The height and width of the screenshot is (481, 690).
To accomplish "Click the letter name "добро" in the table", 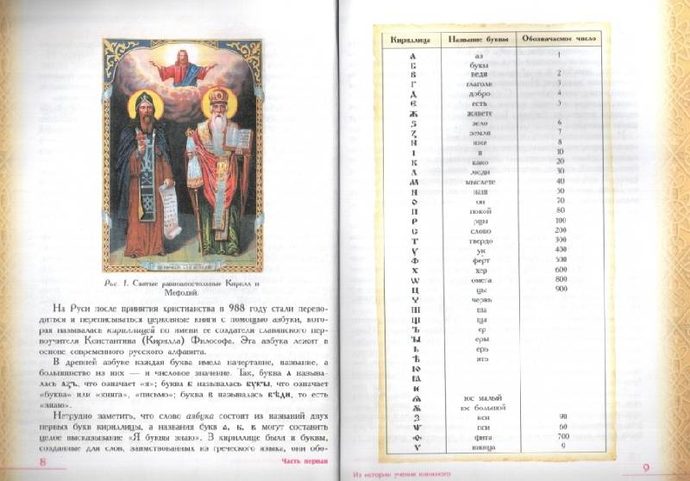I will point(480,94).
